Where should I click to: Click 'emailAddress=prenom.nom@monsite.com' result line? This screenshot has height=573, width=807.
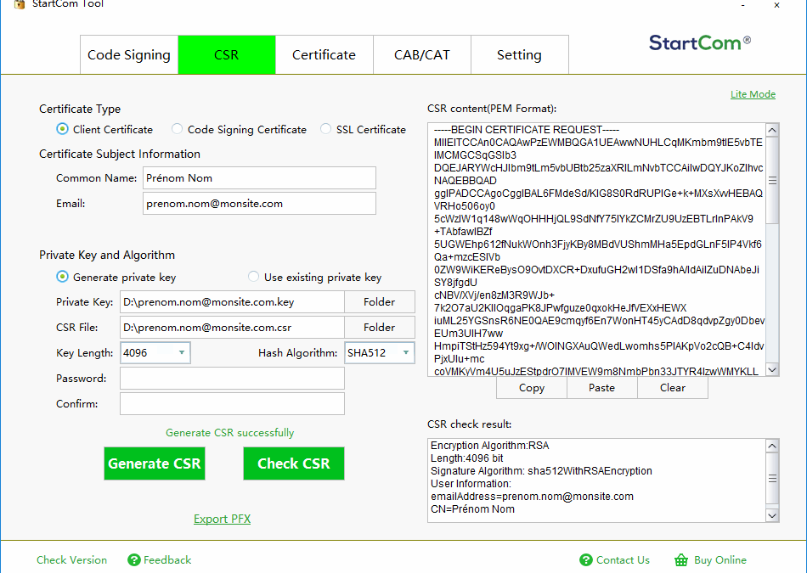532,497
